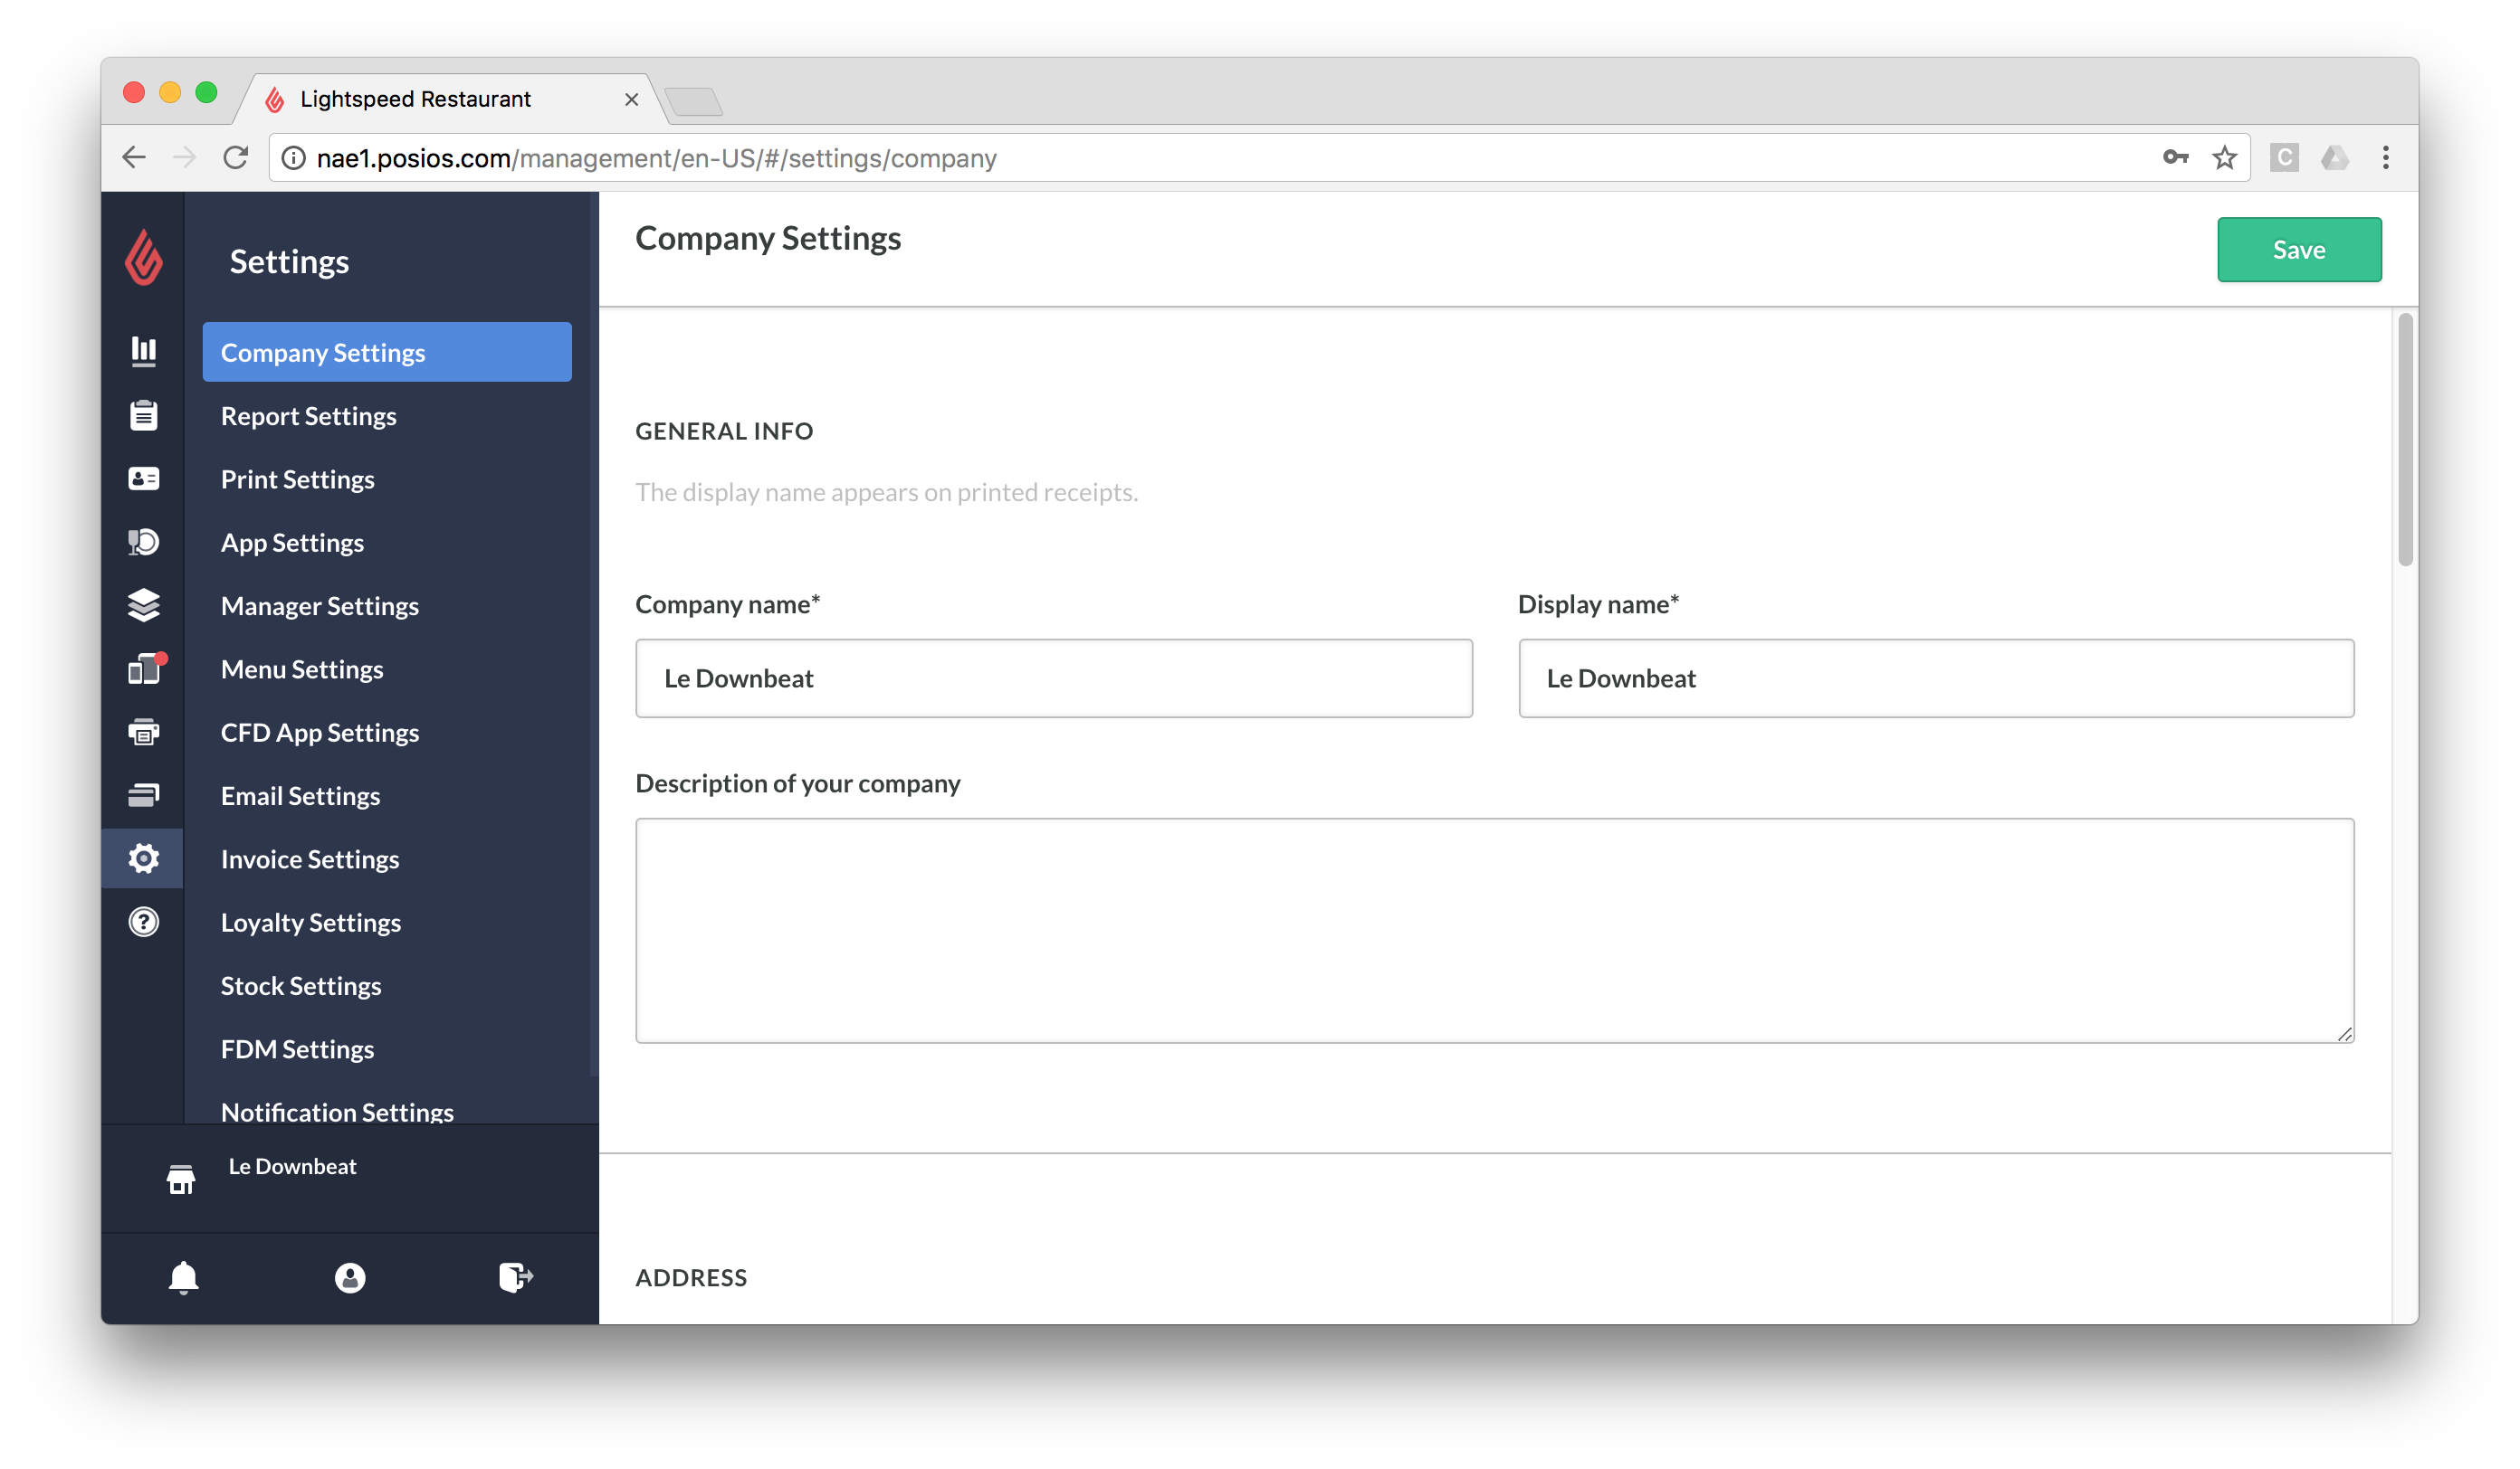Click the printer icon in sidebar
Screen dimensions: 2520x1469
point(144,731)
